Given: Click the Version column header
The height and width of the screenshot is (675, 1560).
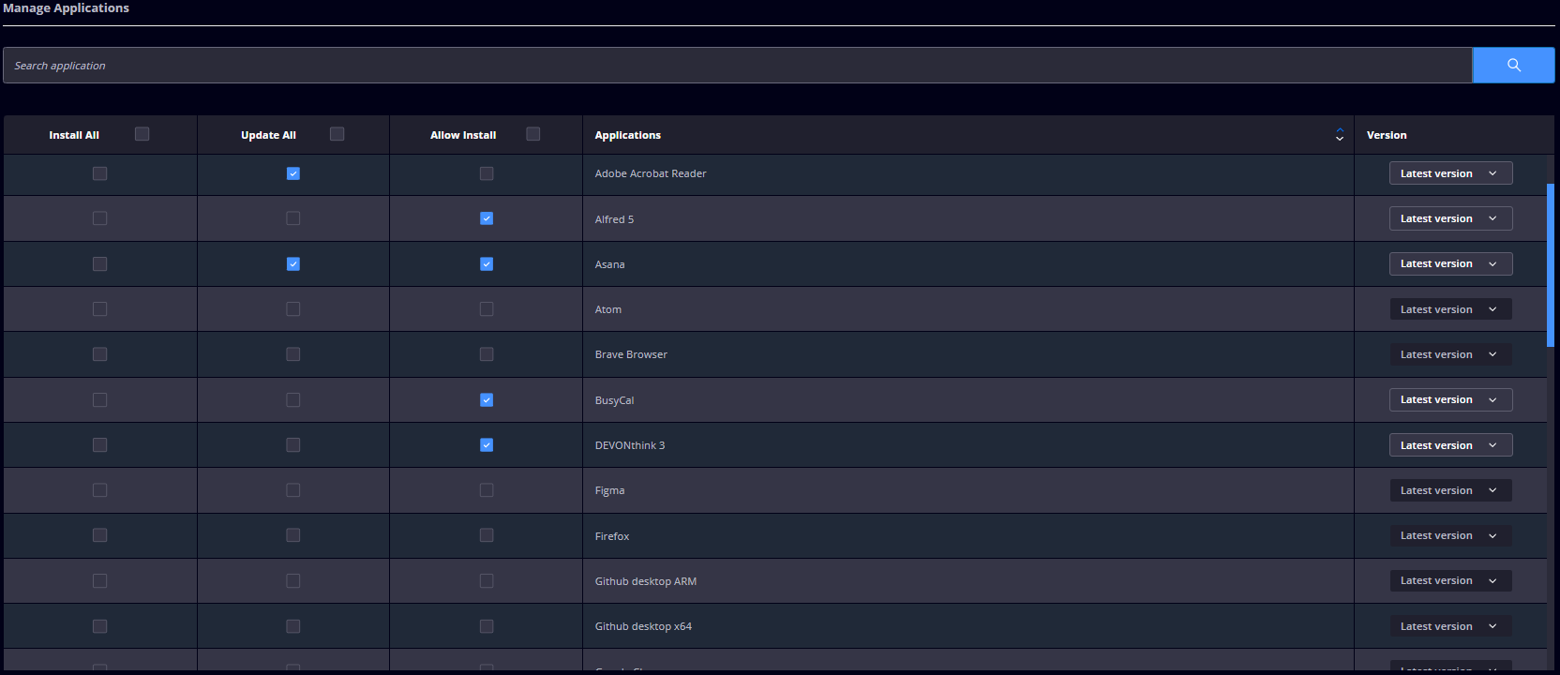Looking at the screenshot, I should click(1387, 135).
